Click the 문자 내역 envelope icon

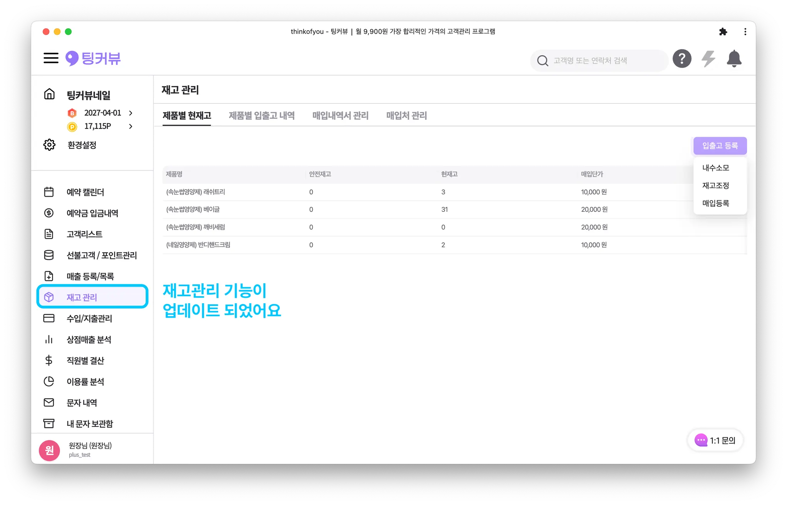49,403
